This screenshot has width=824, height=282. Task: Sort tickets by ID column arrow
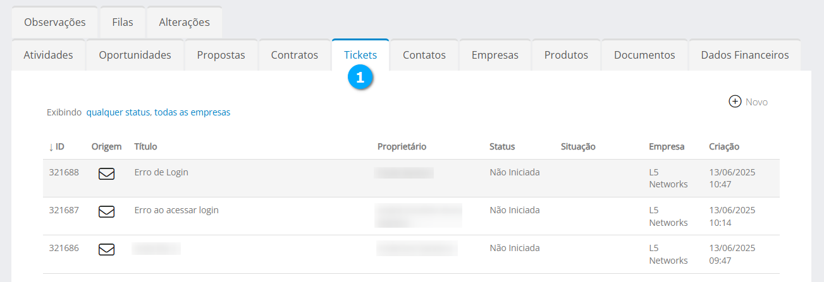51,147
